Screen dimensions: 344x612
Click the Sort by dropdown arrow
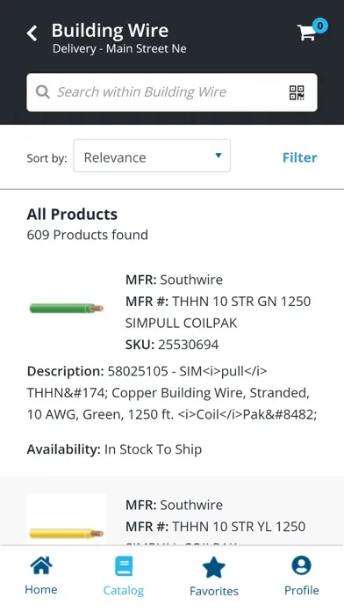coord(219,156)
